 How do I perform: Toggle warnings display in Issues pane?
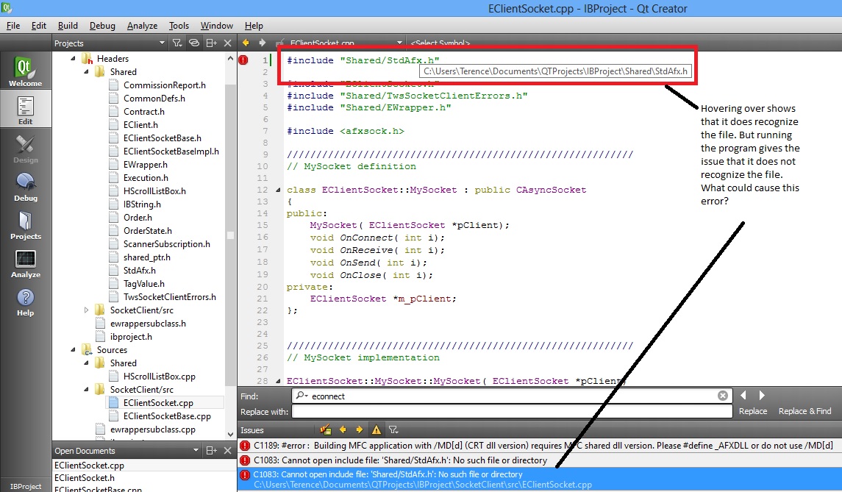coord(377,429)
